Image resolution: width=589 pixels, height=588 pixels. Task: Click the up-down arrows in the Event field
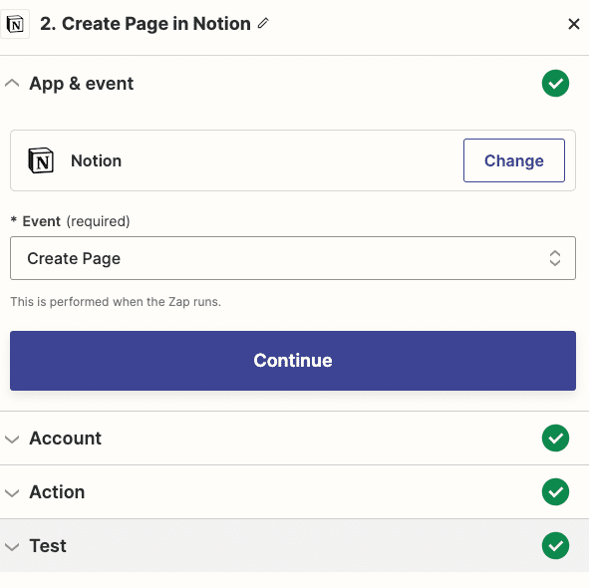tap(555, 258)
